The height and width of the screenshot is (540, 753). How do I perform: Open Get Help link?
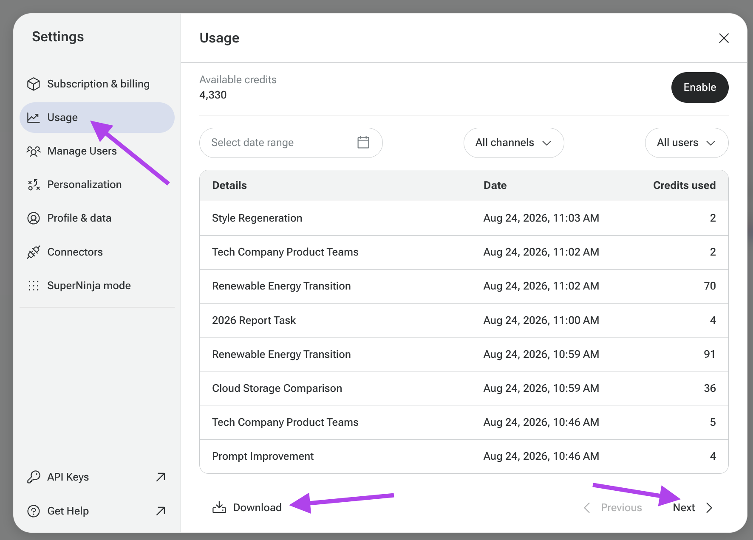tap(97, 511)
